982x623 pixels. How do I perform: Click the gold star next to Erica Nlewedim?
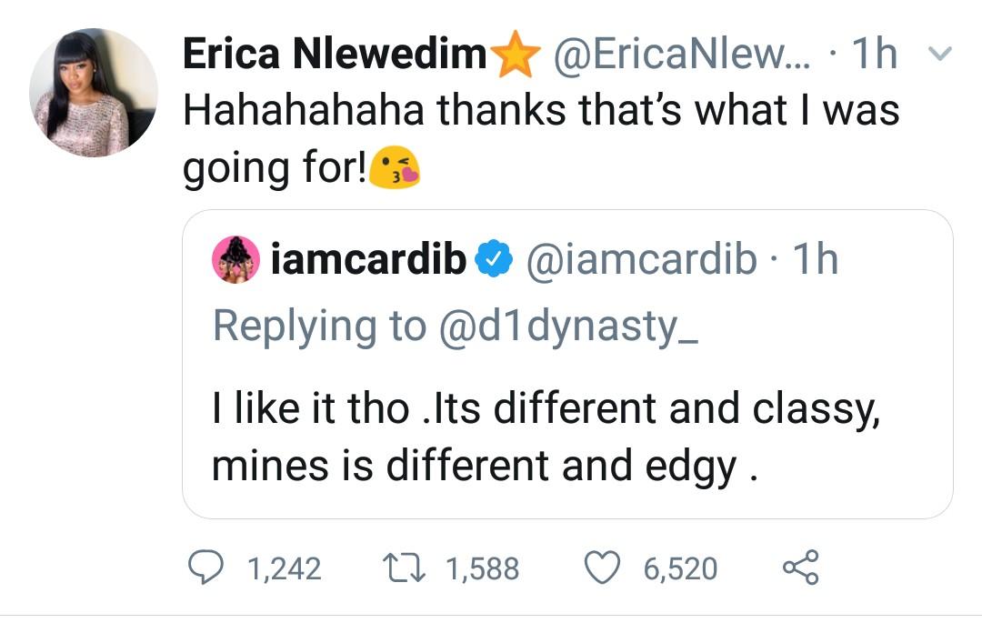[516, 56]
